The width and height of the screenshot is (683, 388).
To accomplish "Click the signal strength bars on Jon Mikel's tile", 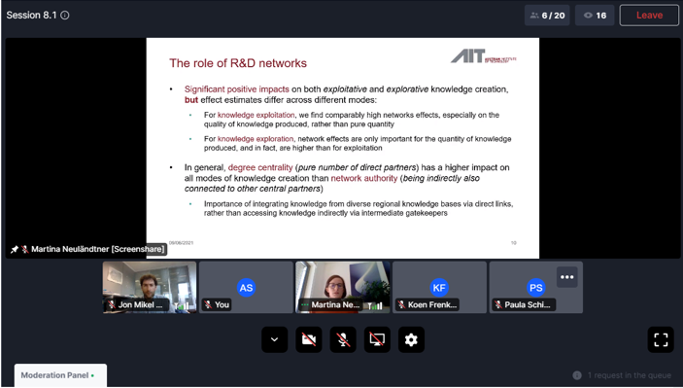I will [182, 306].
